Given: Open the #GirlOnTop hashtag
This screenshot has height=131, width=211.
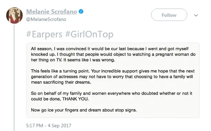Looking at the screenshot, I should (x=89, y=34).
